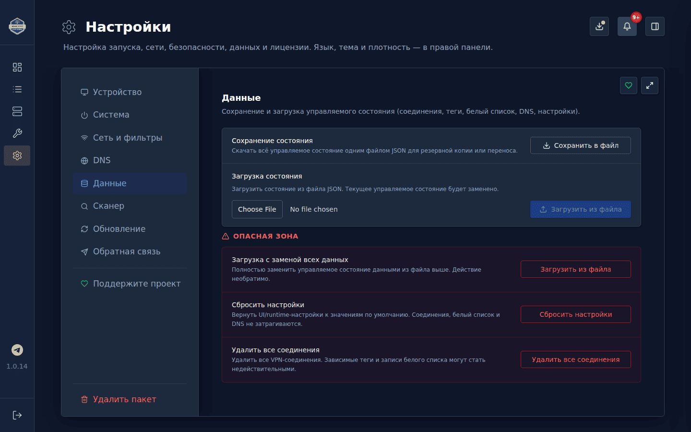Open the wrench tools icon in sidebar

click(x=17, y=133)
